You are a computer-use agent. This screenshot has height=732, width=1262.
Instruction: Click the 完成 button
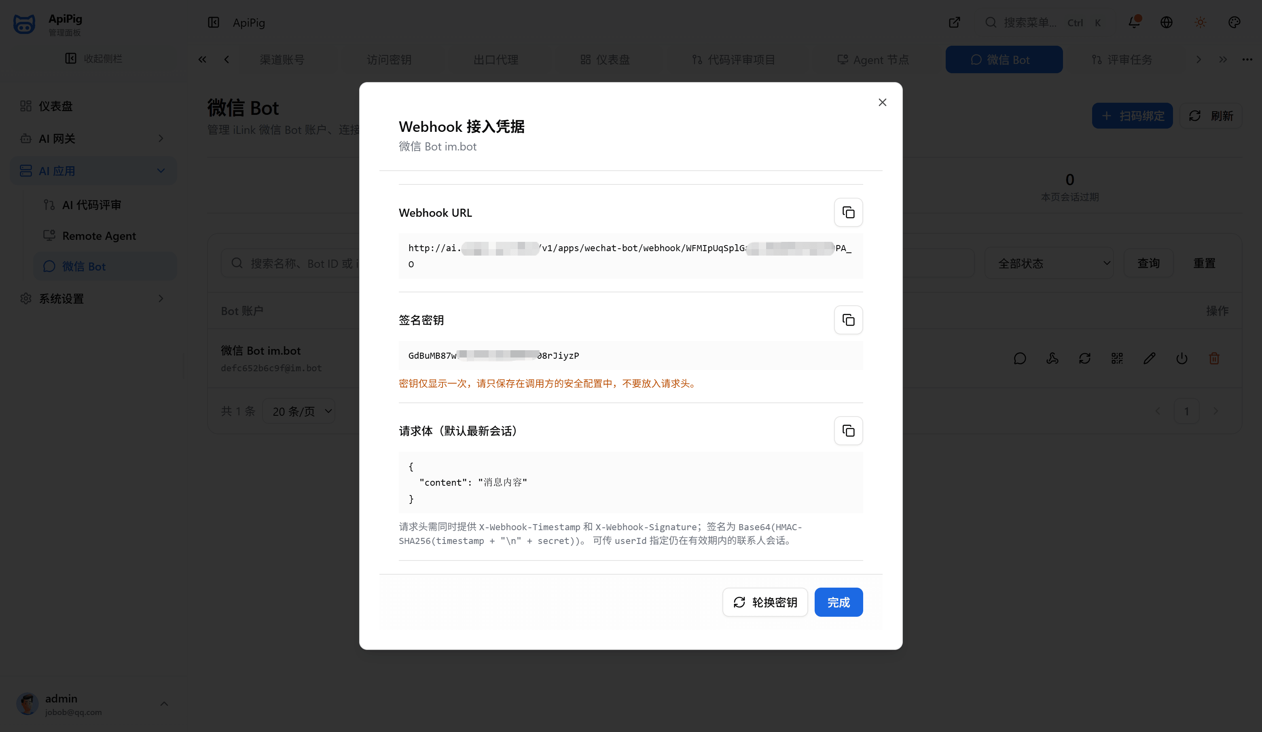839,602
